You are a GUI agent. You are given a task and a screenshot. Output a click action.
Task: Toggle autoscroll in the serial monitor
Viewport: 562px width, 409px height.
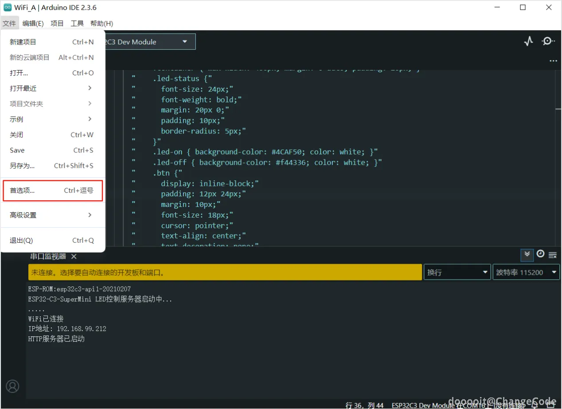click(527, 254)
